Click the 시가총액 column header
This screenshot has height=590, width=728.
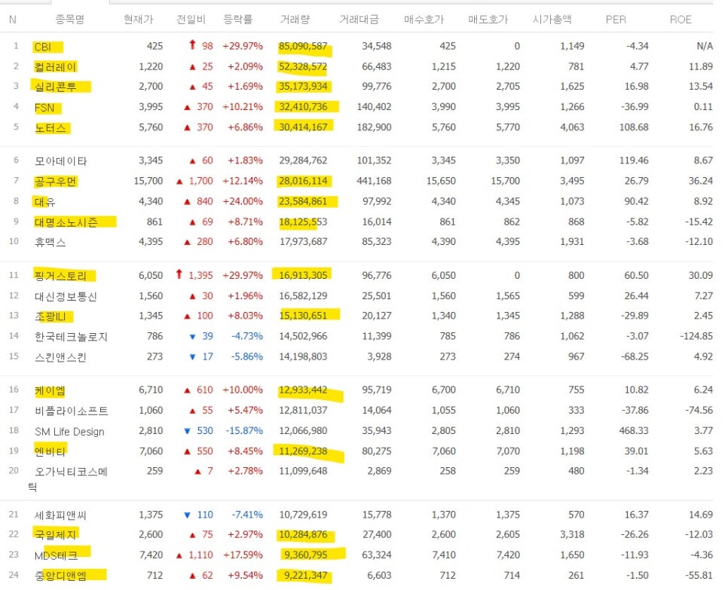[552, 20]
